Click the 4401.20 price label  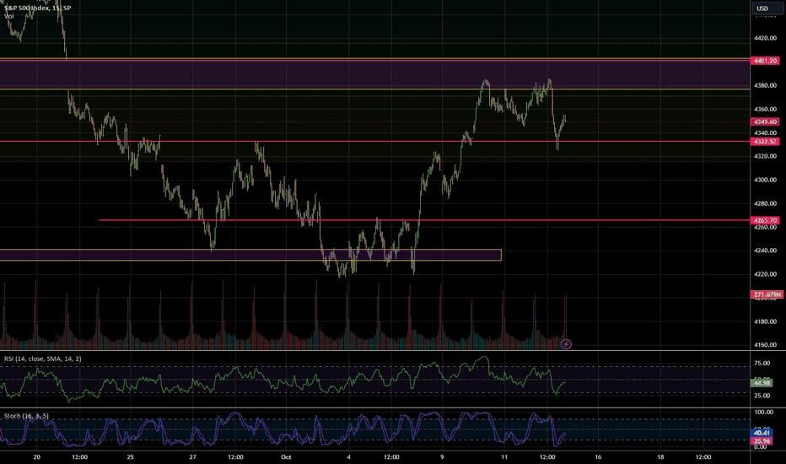764,61
